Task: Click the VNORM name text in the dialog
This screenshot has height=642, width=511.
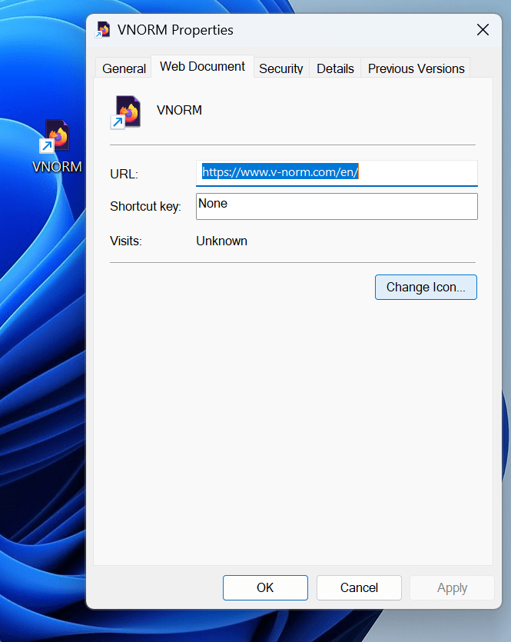Action: click(x=179, y=110)
